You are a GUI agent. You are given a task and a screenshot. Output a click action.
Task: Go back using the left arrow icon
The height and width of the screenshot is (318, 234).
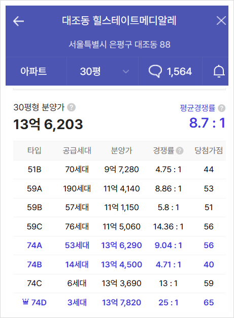click(18, 21)
